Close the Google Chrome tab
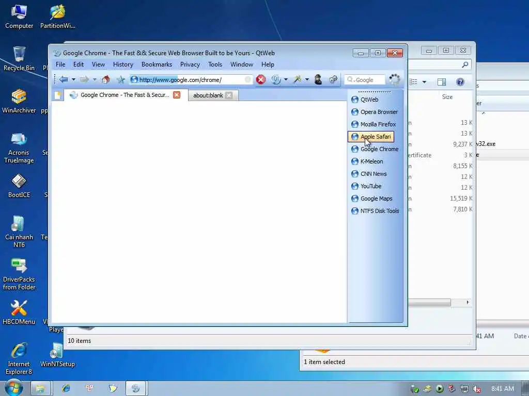 click(177, 95)
